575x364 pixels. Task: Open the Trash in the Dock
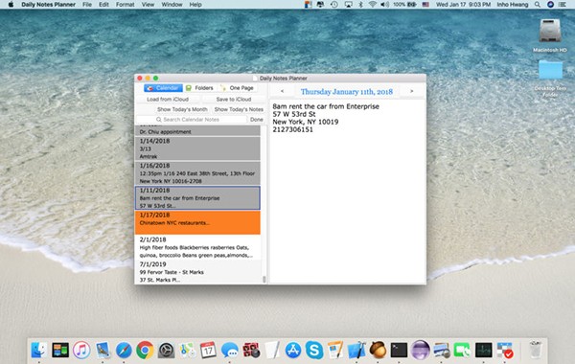(x=536, y=350)
